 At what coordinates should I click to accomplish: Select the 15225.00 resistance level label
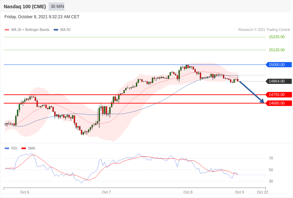[277, 37]
